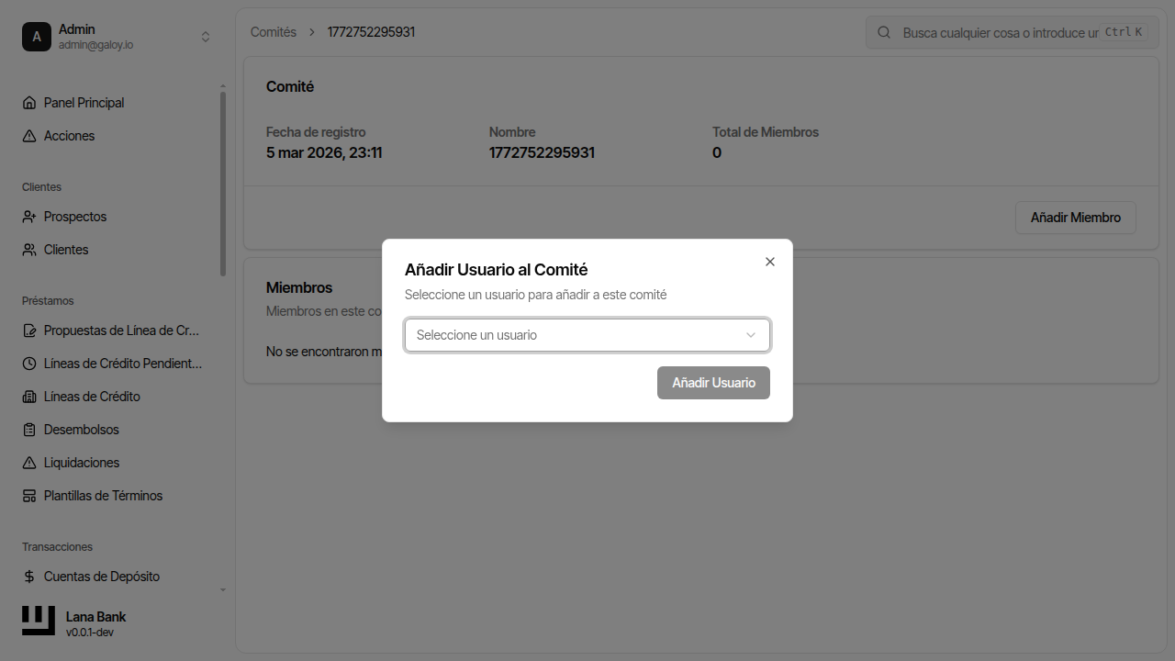Click the Panel Principal home icon
Viewport: 1175px width, 661px height.
[x=29, y=103]
